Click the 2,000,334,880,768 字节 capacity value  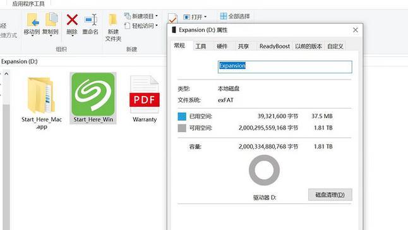268,147
